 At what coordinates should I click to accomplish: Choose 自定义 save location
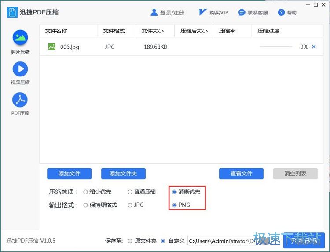pyautogui.click(x=163, y=241)
